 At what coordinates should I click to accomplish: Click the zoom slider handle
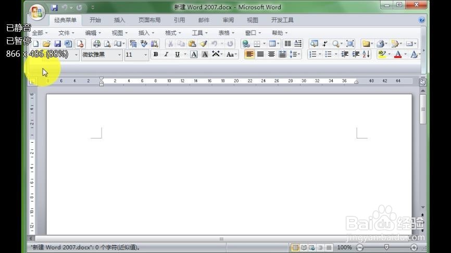pyautogui.click(x=386, y=247)
